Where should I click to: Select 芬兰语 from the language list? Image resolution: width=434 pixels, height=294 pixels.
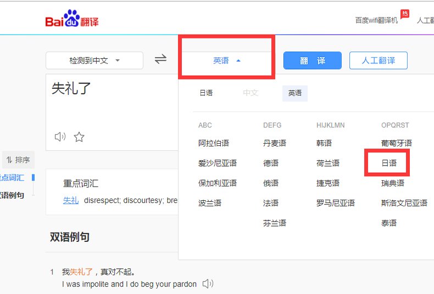pos(275,223)
